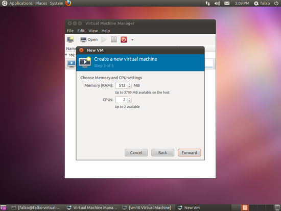Switch to Virtual Machine Manager taskbar item
This screenshot has width=281, height=211.
point(92,207)
